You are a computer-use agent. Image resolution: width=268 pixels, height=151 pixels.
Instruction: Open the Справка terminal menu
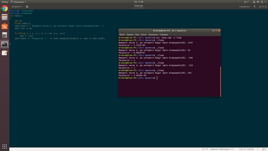coord(164,34)
